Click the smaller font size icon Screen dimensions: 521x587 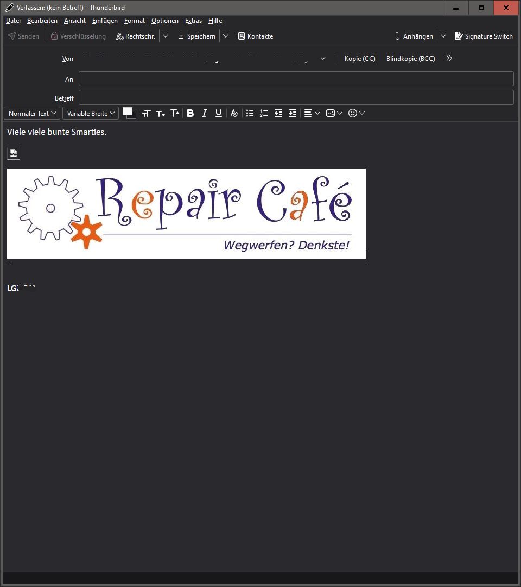(x=161, y=113)
